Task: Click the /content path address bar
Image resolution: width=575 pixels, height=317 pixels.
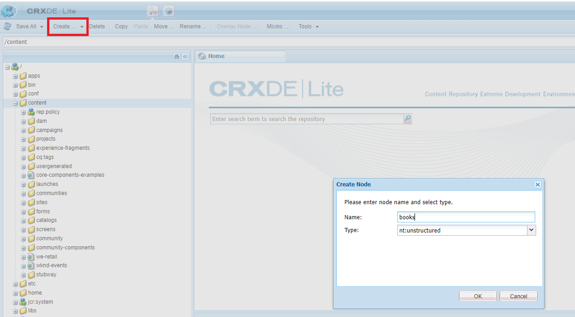Action: (x=288, y=42)
